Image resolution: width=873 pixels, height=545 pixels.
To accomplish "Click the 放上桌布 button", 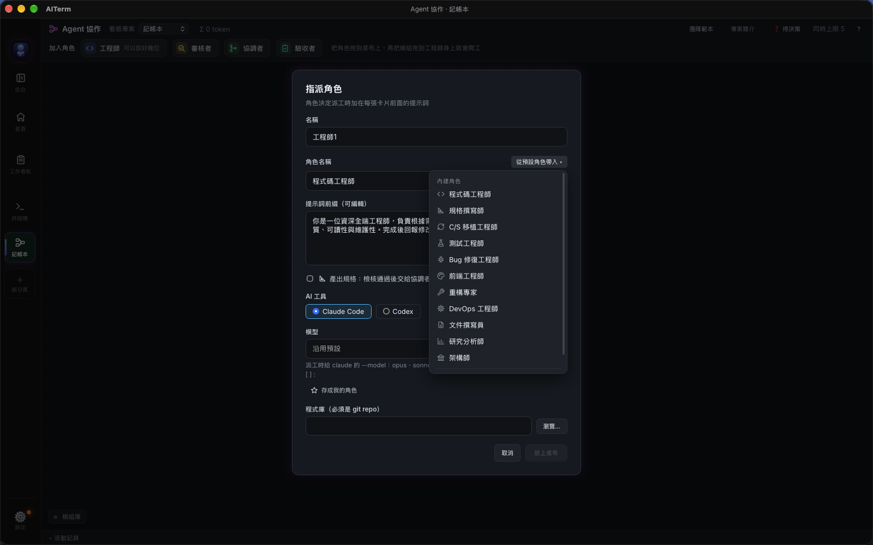I will (x=546, y=453).
